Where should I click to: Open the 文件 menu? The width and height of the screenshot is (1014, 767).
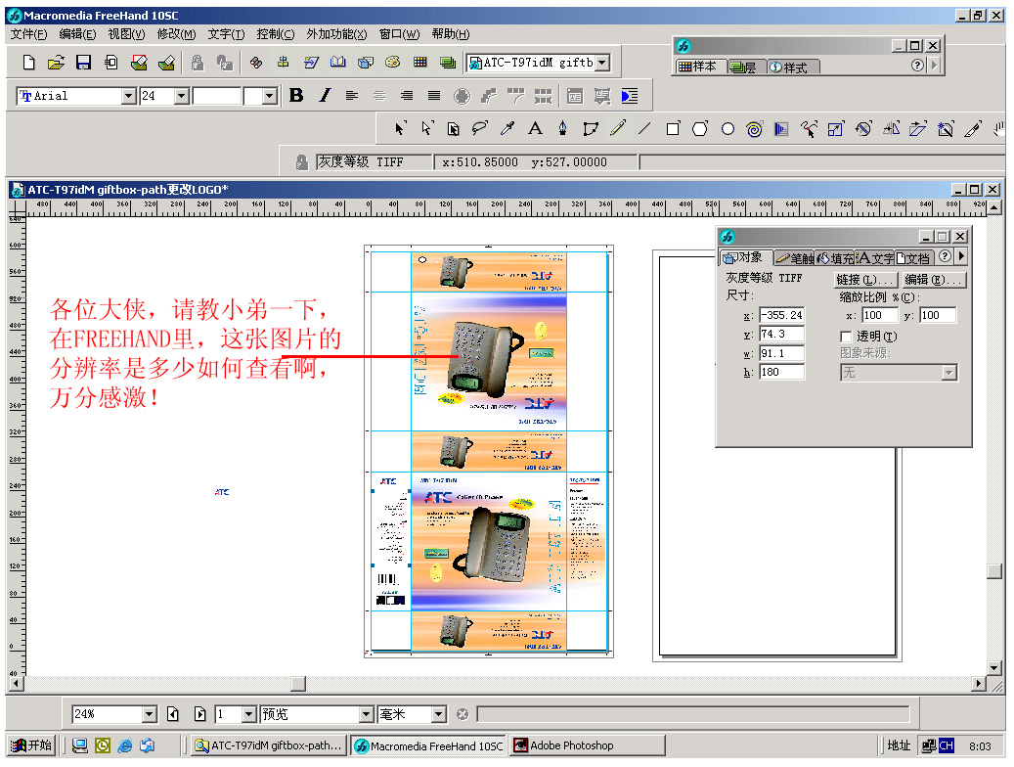[28, 34]
